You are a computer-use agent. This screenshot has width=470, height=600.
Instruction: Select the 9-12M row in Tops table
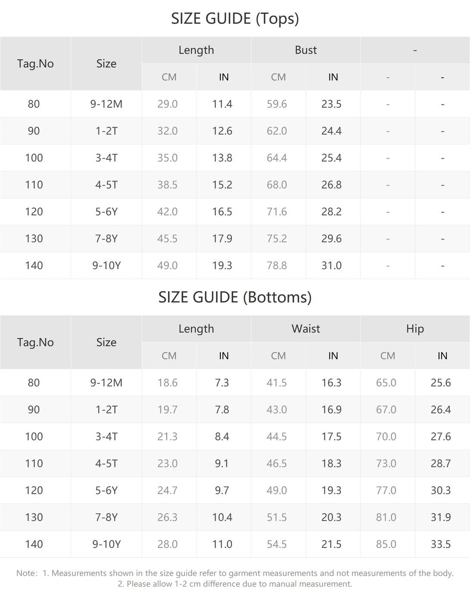tap(235, 104)
